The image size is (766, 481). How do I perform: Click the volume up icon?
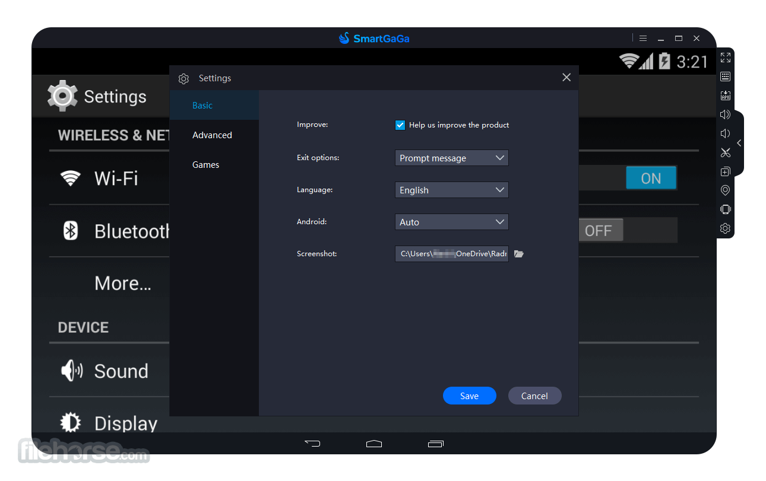coord(725,114)
